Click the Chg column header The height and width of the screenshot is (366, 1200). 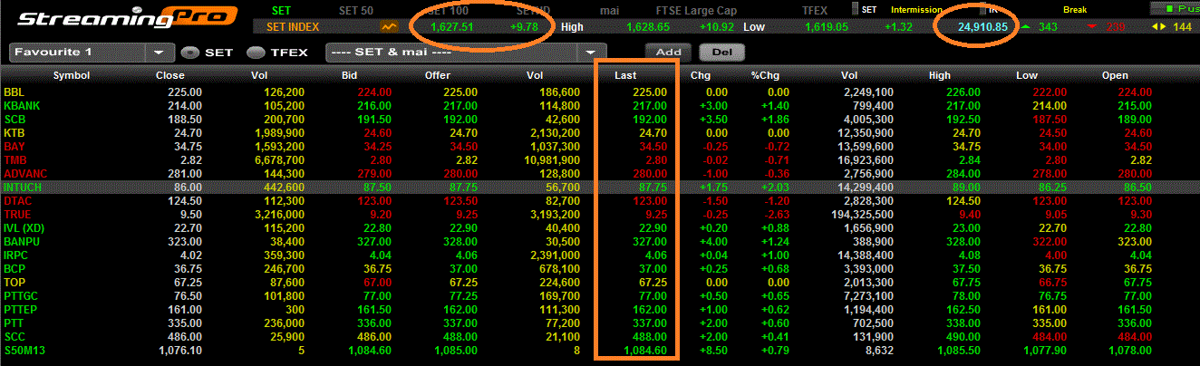click(x=701, y=76)
